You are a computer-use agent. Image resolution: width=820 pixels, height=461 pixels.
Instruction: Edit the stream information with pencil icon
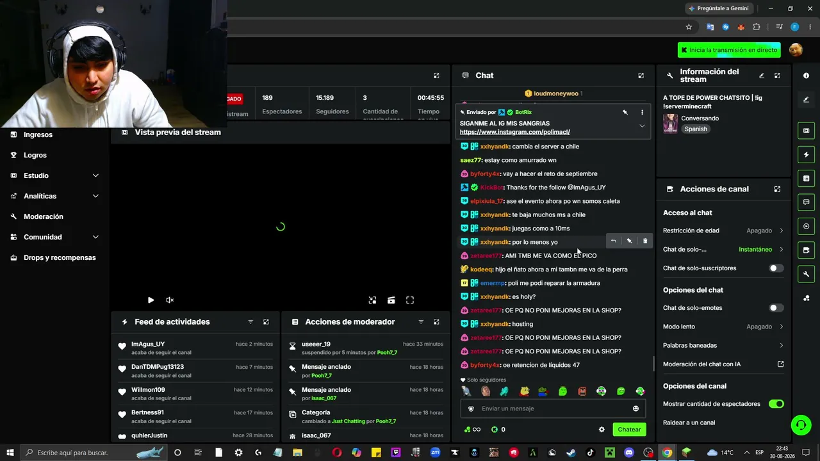(762, 76)
